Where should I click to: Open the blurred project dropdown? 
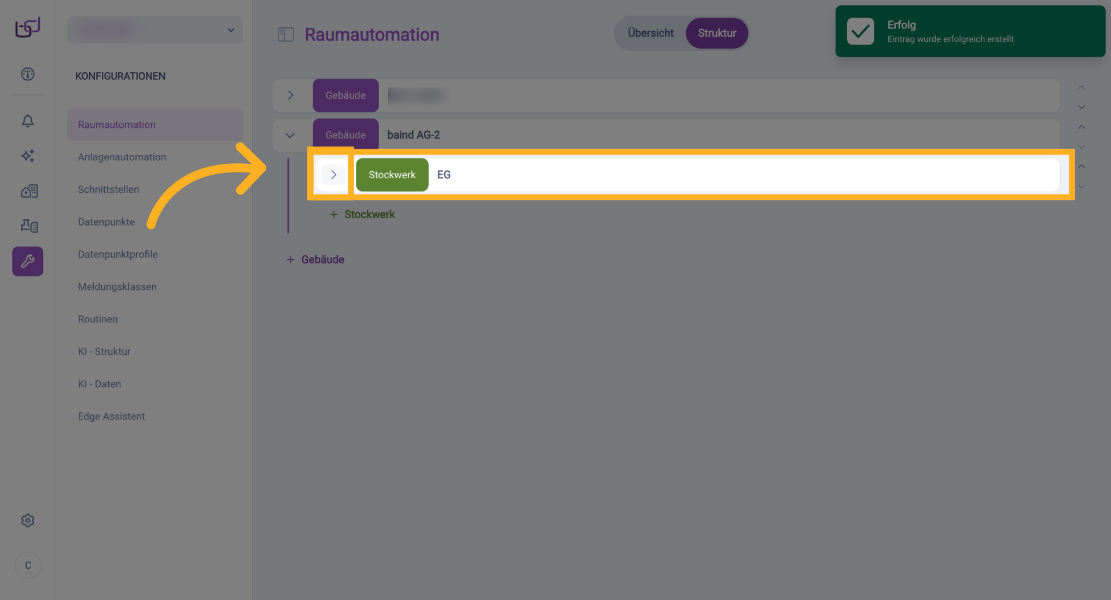pyautogui.click(x=155, y=30)
